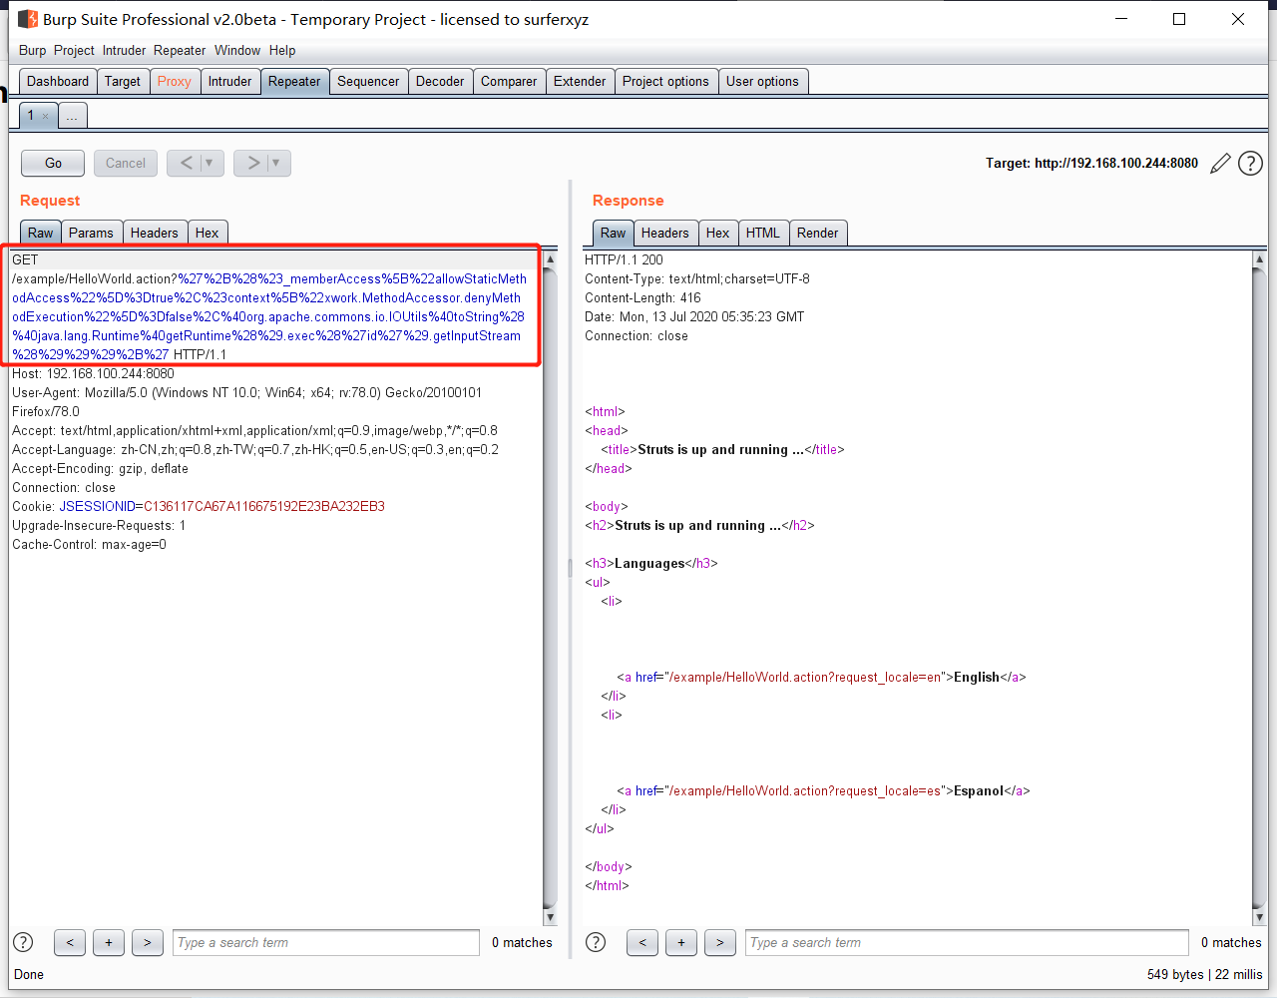
Task: Click previous match button in request search
Action: (69, 942)
